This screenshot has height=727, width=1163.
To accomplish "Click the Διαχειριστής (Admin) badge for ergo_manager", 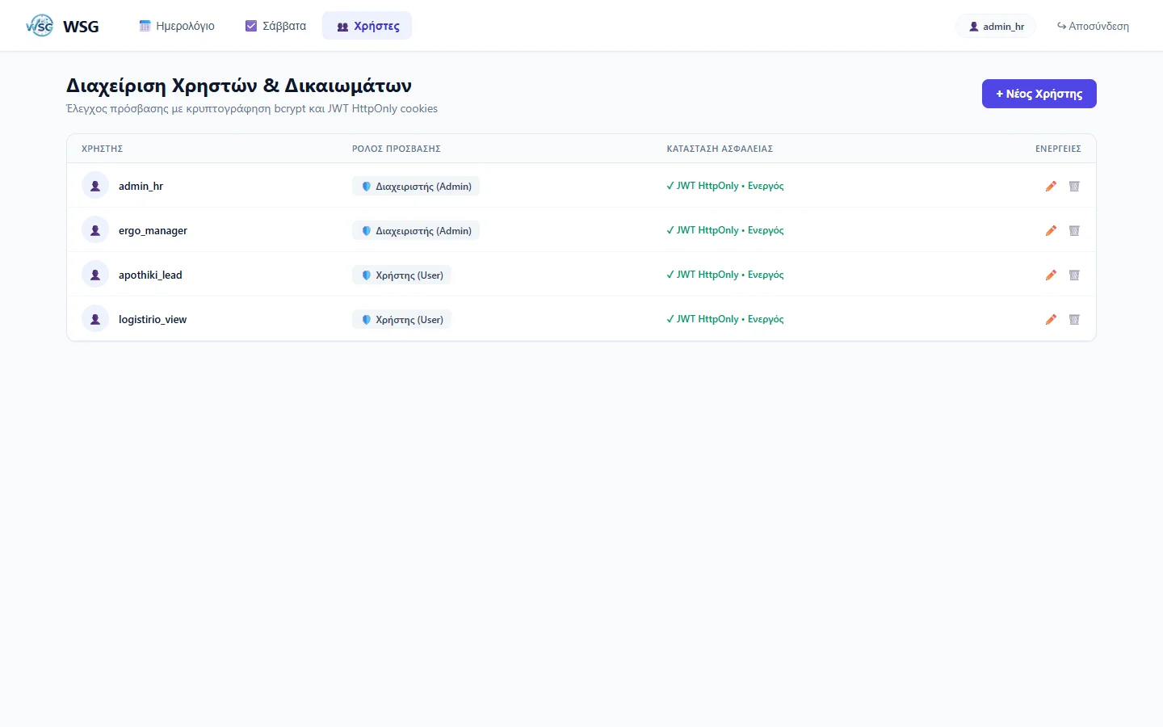I will tap(416, 230).
